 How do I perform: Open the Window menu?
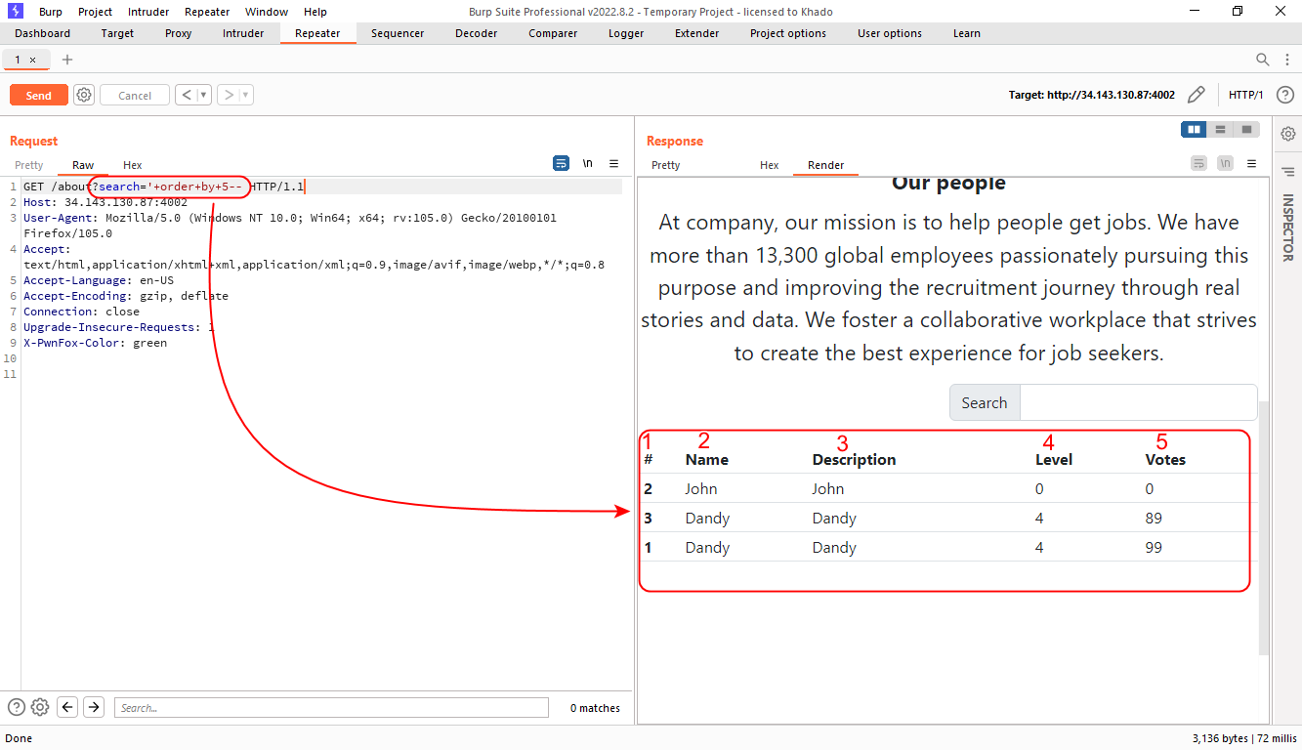coord(267,12)
